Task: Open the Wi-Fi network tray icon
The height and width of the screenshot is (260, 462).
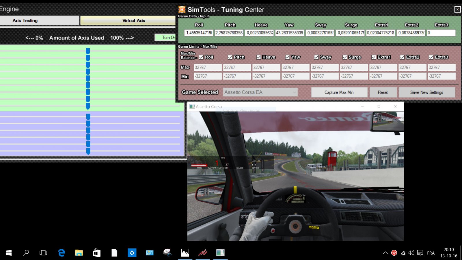Action: click(403, 253)
